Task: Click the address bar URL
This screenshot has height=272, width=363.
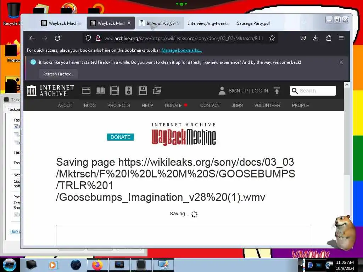Action: [184, 38]
